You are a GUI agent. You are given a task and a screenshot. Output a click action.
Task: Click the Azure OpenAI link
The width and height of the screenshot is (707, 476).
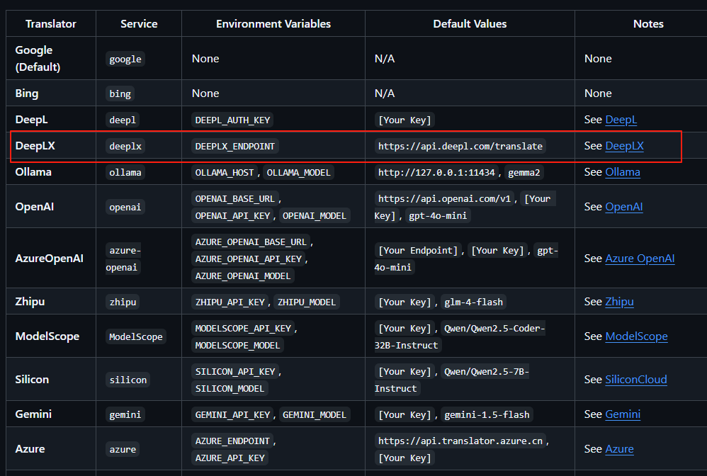640,259
